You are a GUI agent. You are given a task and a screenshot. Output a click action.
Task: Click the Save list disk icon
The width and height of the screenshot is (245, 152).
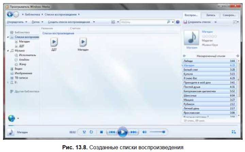[x=185, y=22]
